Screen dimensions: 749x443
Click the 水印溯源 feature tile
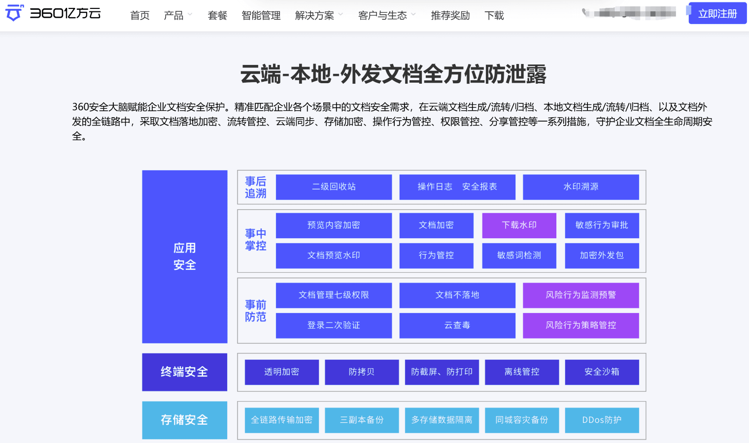pos(581,187)
